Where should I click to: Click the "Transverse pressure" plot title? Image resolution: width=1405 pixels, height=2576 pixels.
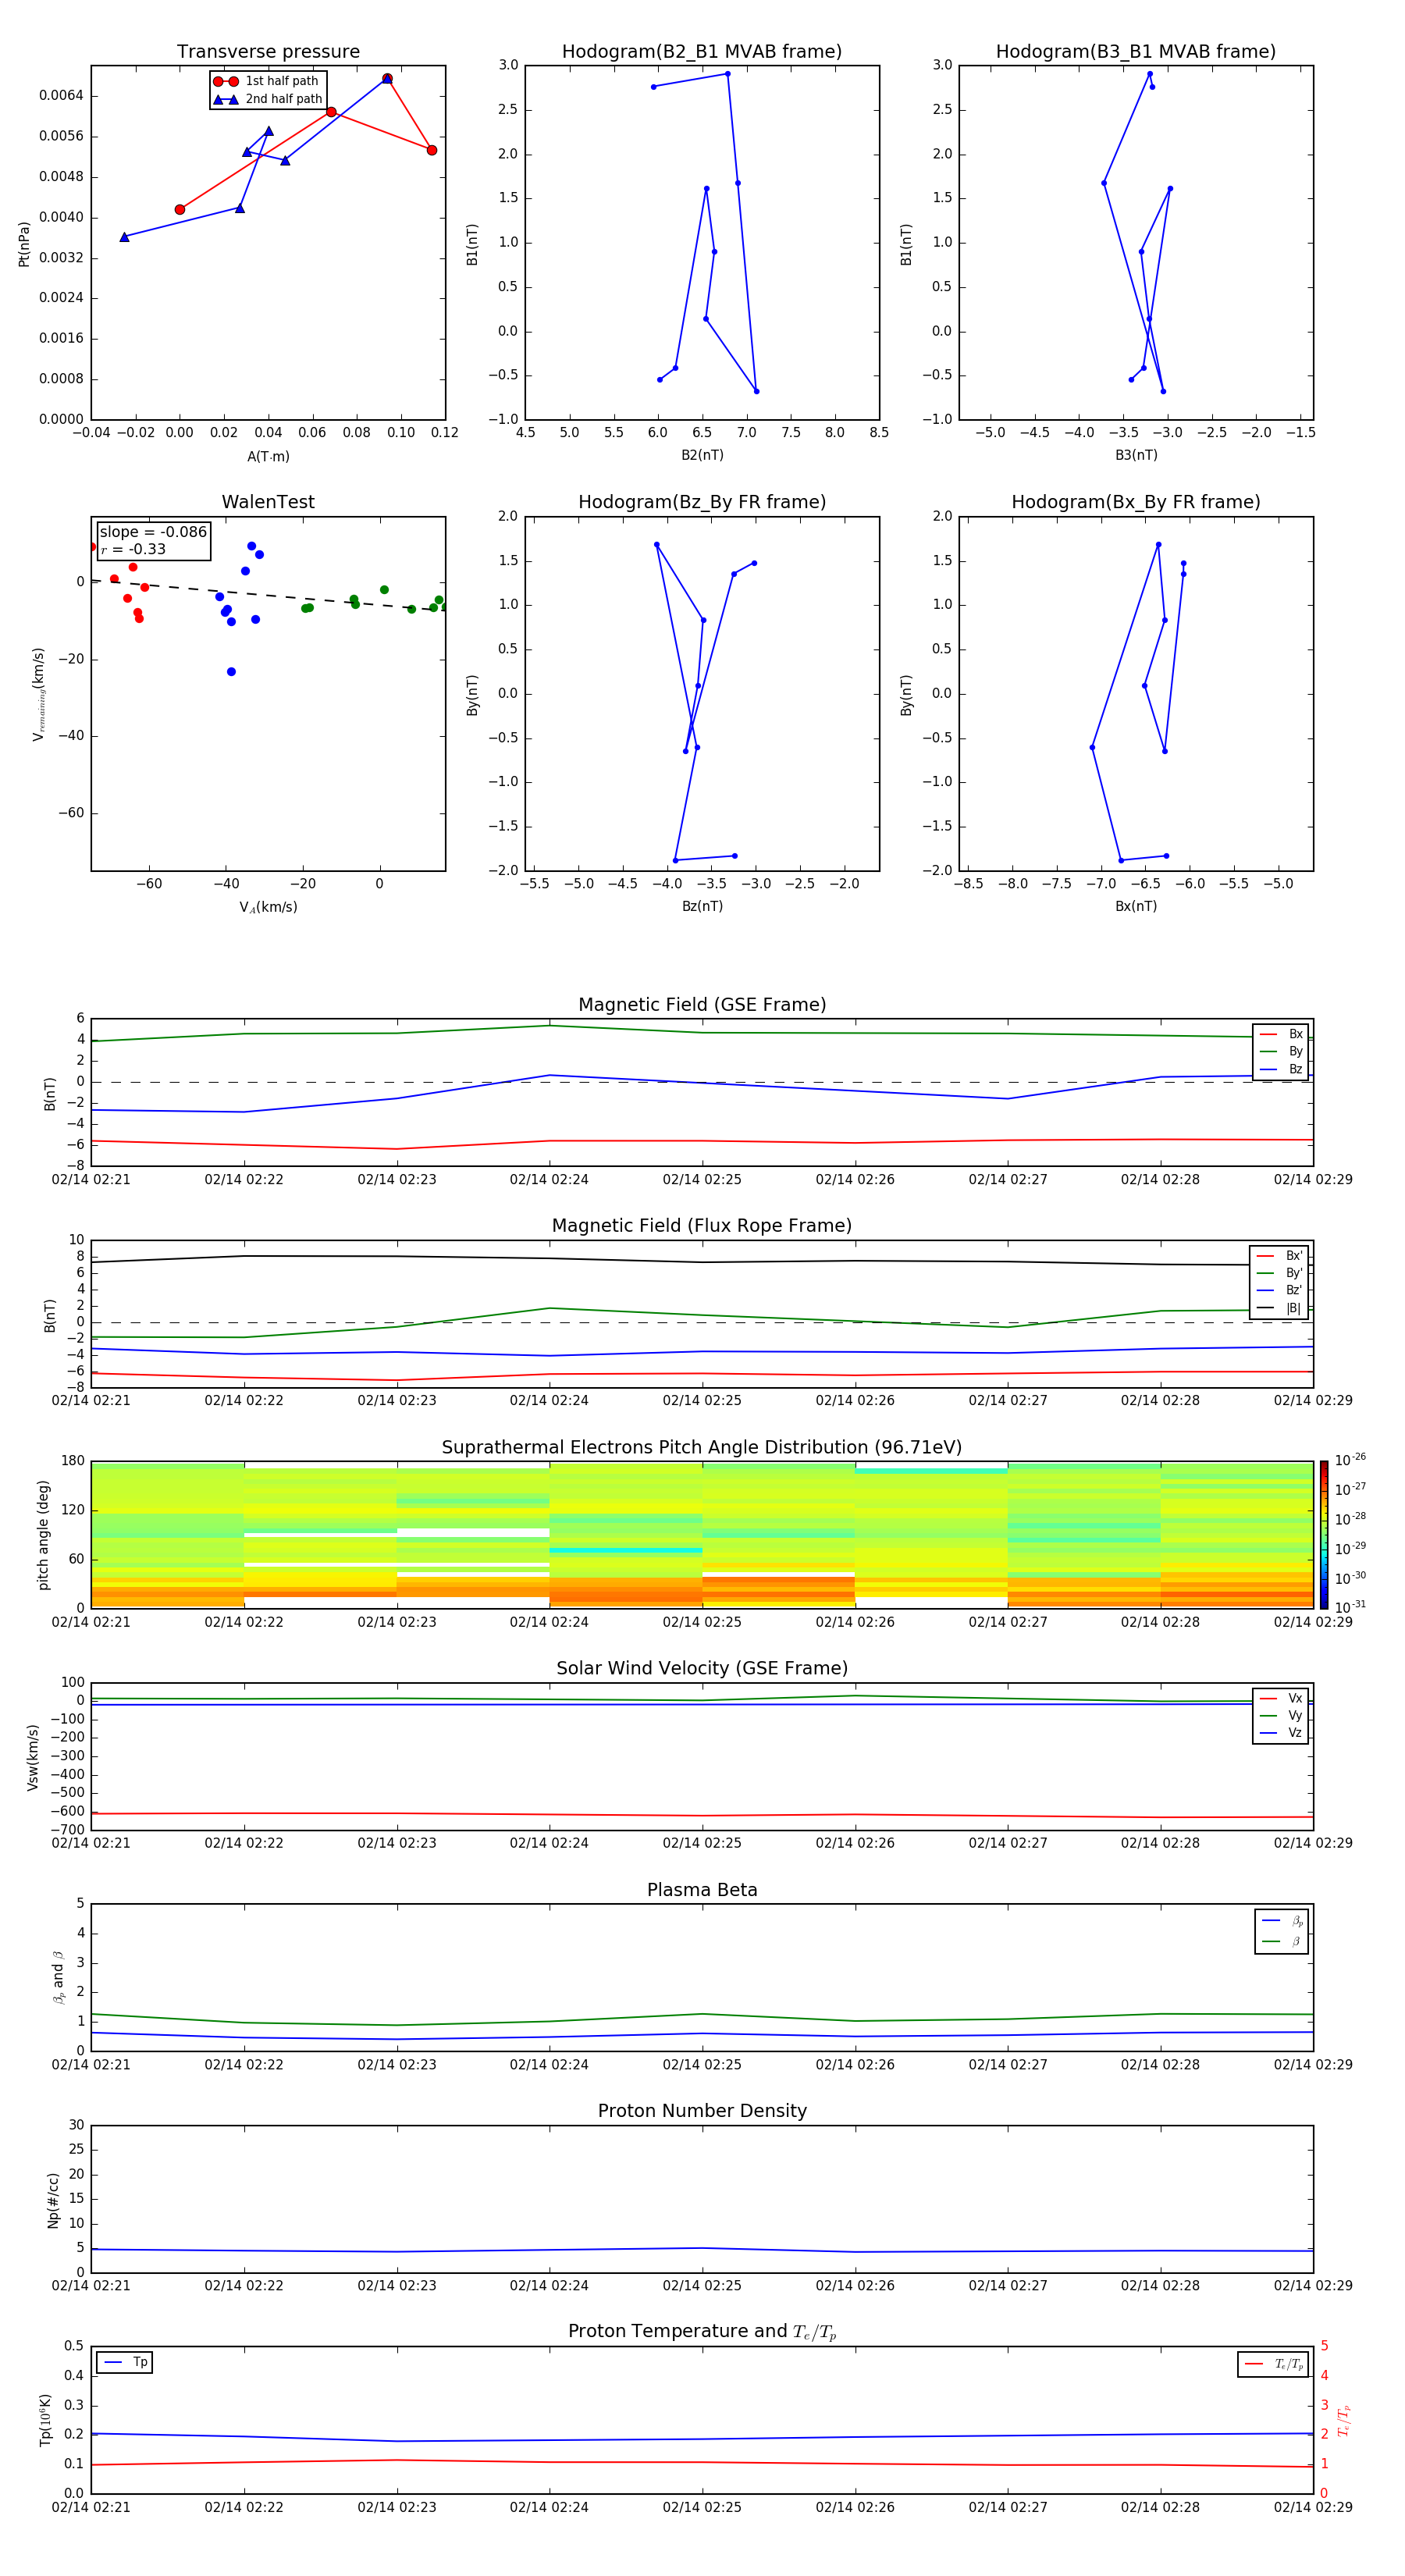click(x=268, y=52)
